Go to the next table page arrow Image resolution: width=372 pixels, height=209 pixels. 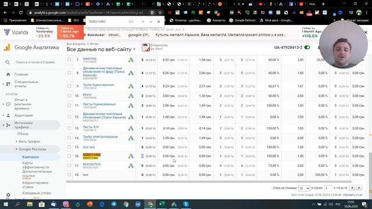click(x=359, y=188)
